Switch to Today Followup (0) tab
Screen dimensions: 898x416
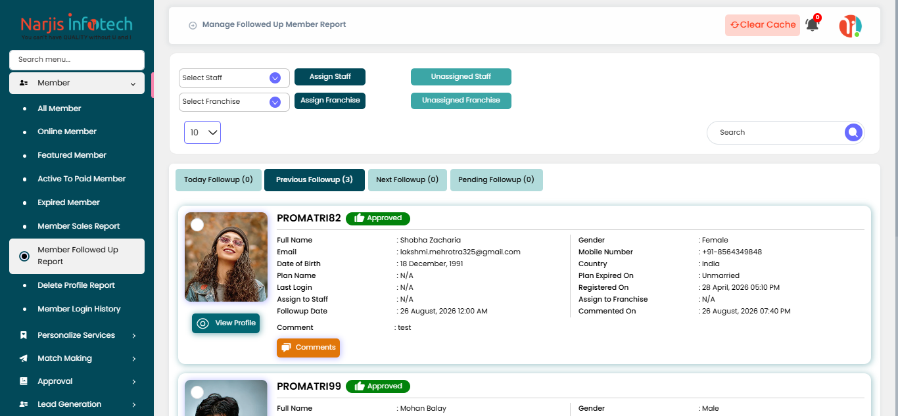point(218,180)
